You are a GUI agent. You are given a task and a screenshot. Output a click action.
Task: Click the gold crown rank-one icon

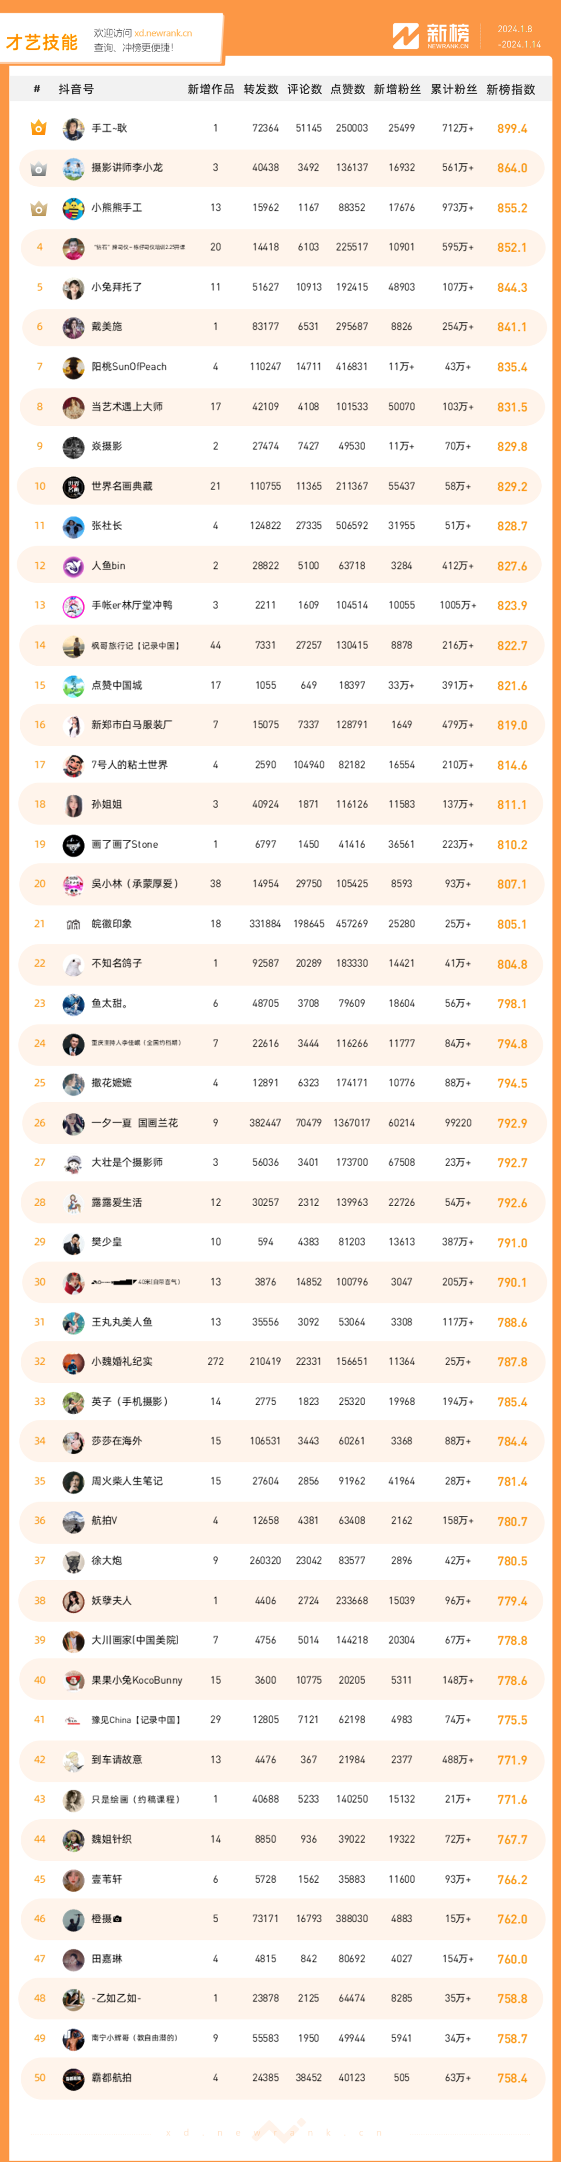coord(38,128)
